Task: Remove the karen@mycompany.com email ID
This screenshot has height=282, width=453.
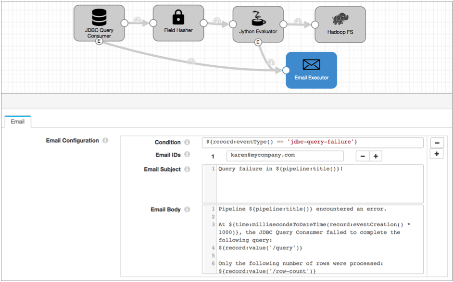Action: coord(363,156)
